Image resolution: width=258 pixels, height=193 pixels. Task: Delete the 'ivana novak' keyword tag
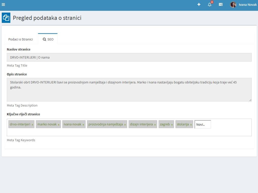tap(83, 125)
